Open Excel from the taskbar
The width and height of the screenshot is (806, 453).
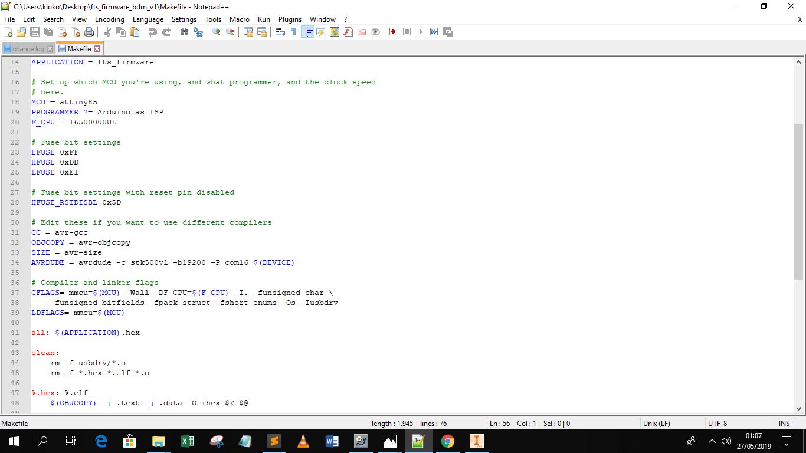(187, 441)
